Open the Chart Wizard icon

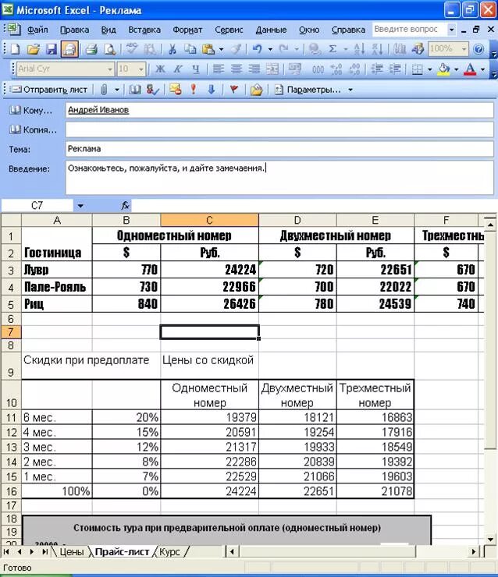point(400,49)
